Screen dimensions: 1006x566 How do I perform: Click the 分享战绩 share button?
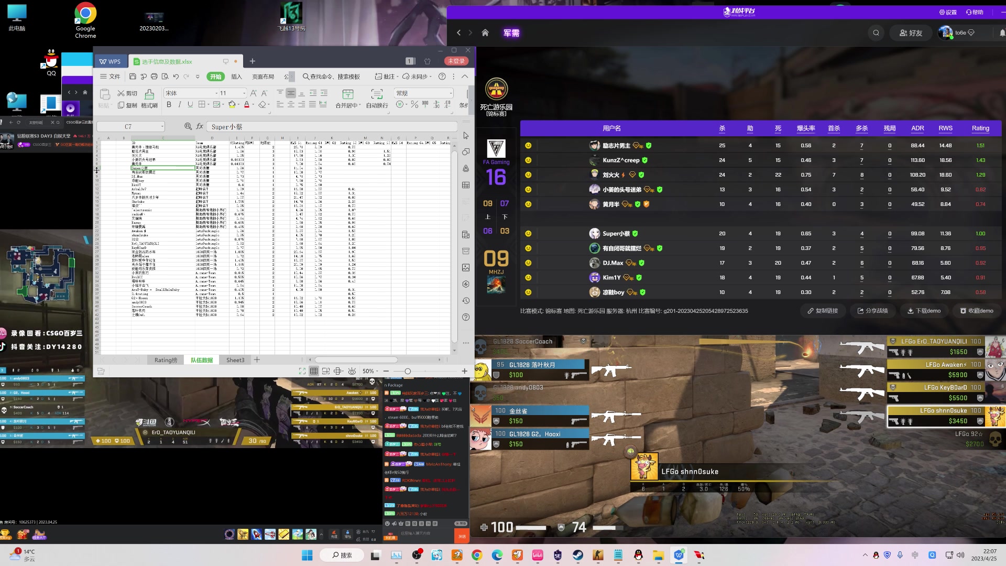click(872, 311)
